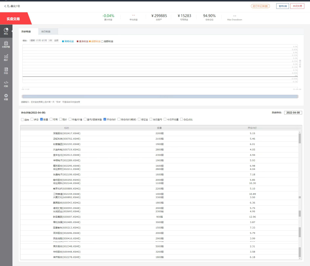The height and width of the screenshot is (266, 310).
Task: Open the 设置 gear icon in sidebar
Action: [x=6, y=96]
